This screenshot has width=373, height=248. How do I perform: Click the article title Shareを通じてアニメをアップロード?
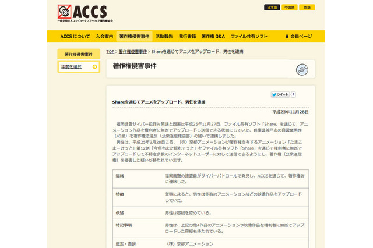point(159,102)
